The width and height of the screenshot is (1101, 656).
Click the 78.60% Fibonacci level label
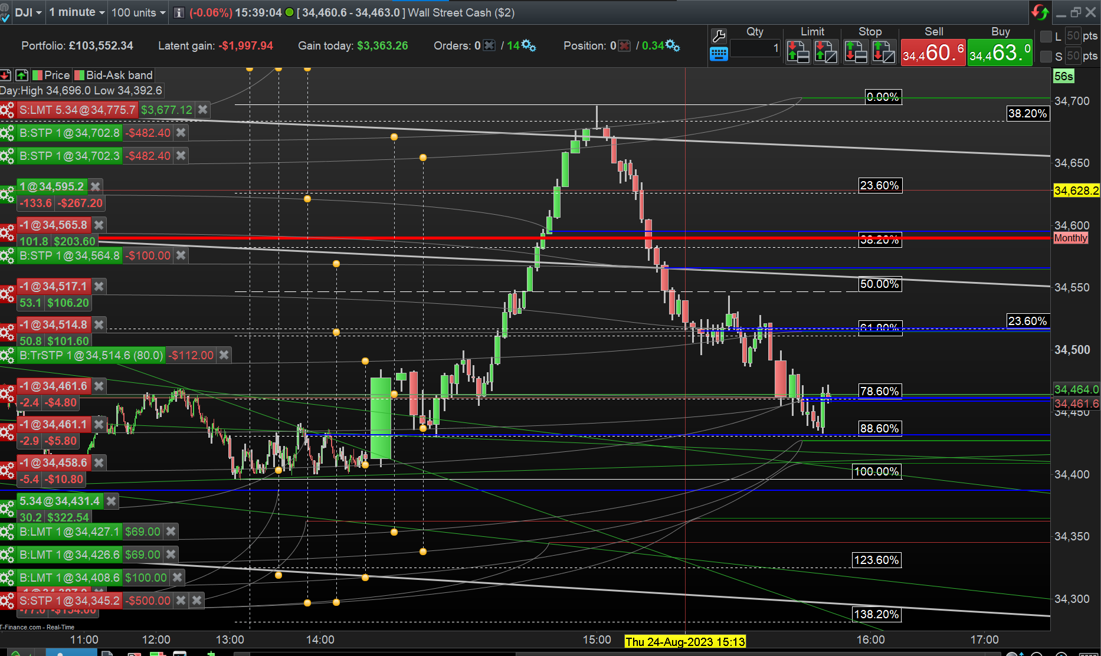coord(880,391)
